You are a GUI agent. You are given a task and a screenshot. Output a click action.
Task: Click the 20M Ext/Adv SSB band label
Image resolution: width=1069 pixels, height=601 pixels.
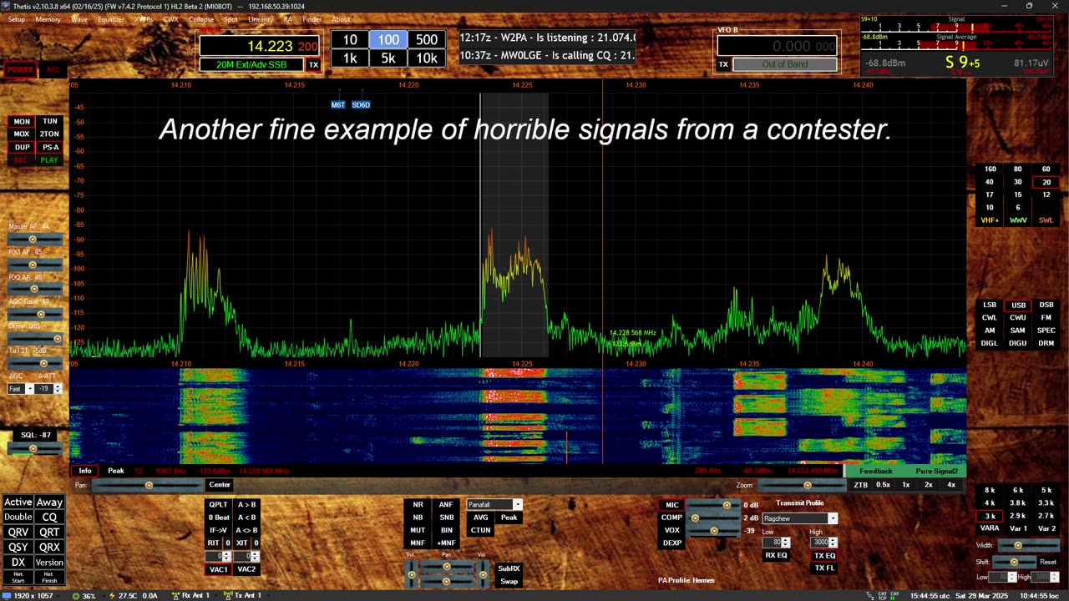tap(251, 64)
